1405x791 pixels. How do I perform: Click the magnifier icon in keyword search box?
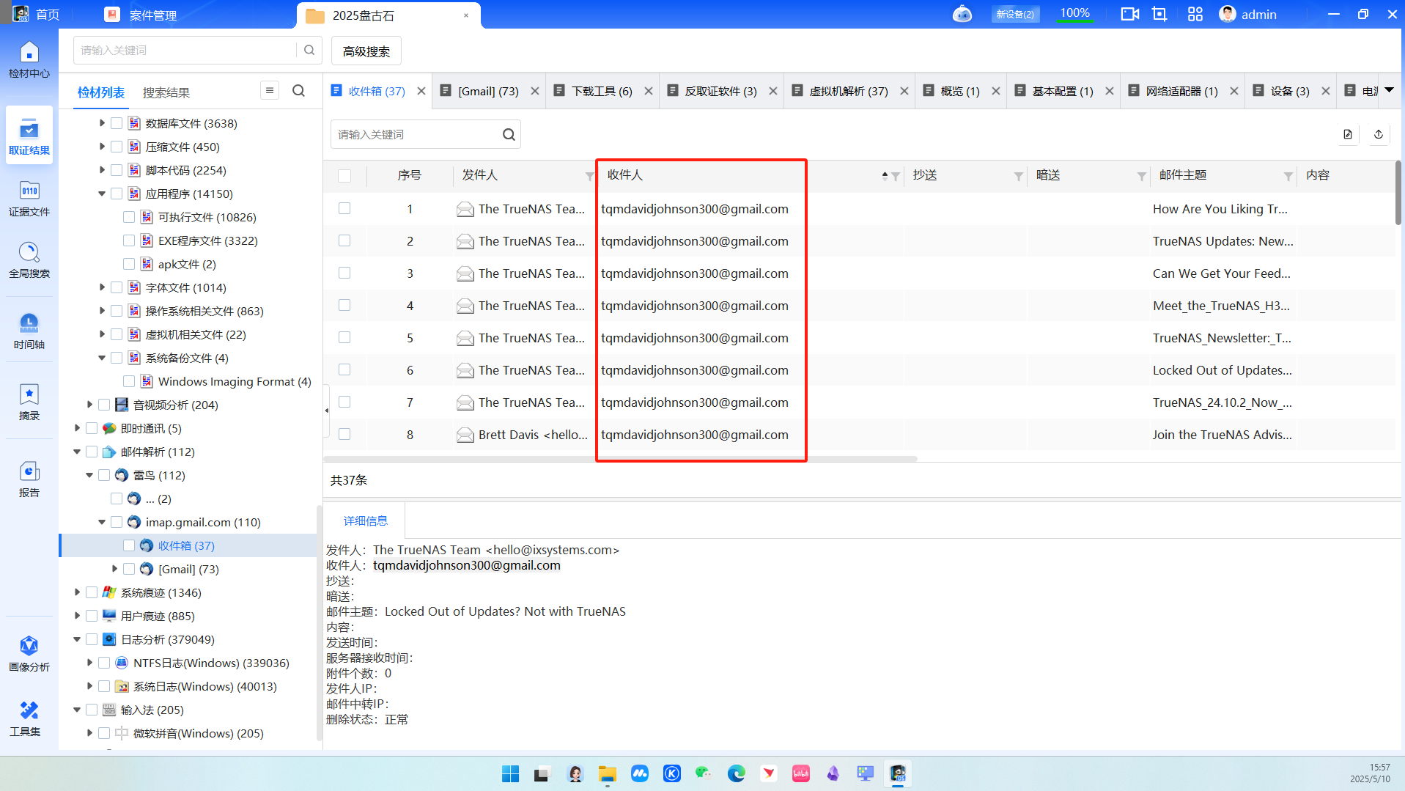[x=309, y=50]
